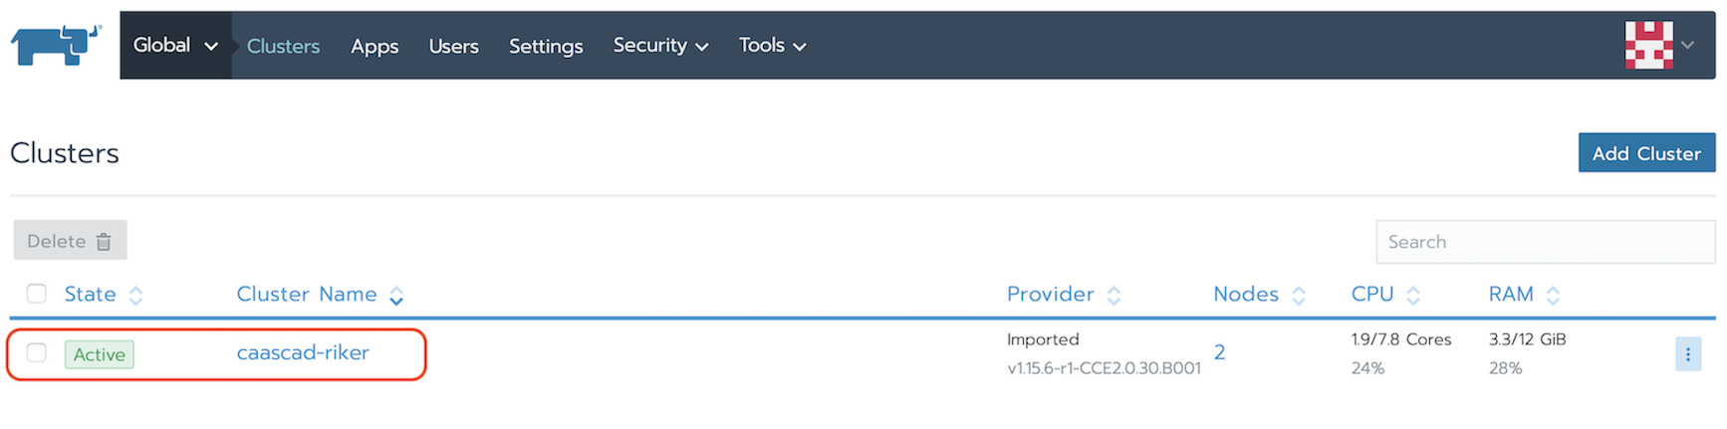Expand the Tools dropdown menu
The height and width of the screenshot is (429, 1727).
tap(772, 46)
